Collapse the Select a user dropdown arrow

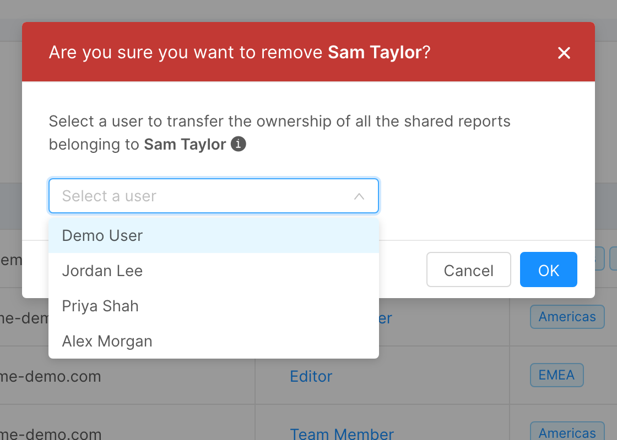coord(359,196)
